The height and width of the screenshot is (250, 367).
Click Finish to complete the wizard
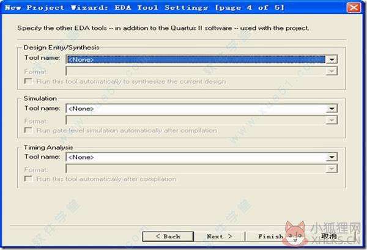pyautogui.click(x=270, y=237)
